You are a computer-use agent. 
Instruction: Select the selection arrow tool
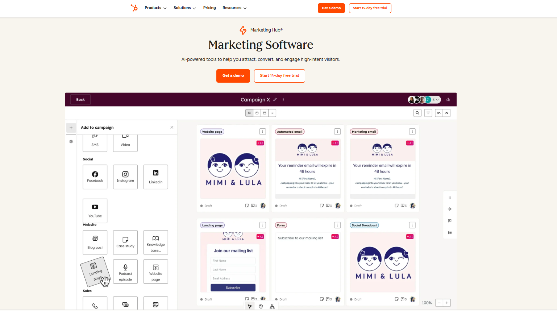coord(250,306)
